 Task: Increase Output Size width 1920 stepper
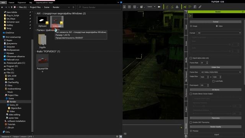pos(208,76)
